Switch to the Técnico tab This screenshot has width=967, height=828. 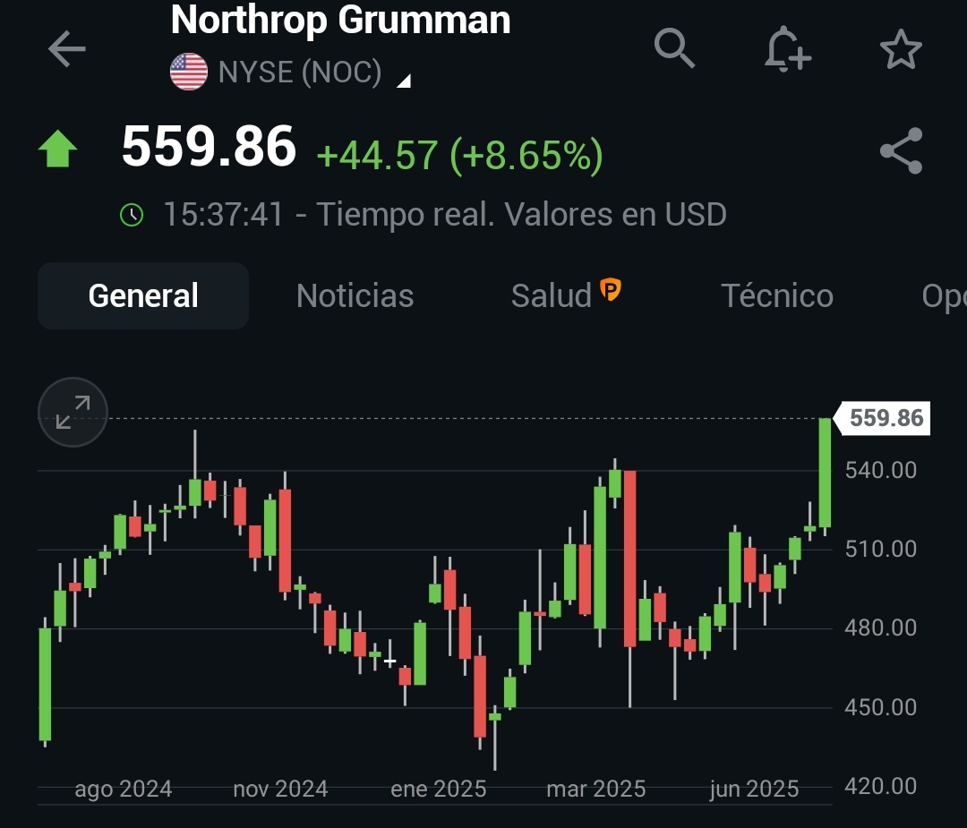(777, 296)
